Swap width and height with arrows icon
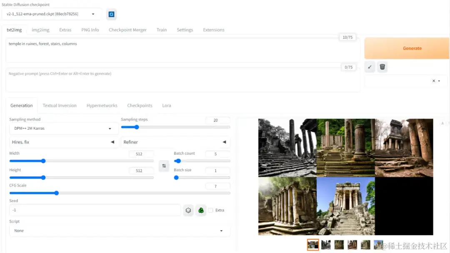 click(164, 166)
